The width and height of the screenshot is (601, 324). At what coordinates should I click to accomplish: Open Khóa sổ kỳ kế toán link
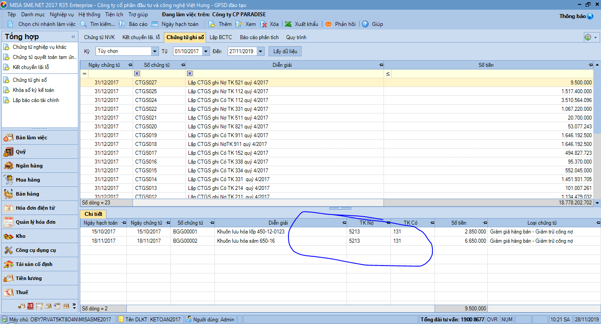(x=33, y=90)
